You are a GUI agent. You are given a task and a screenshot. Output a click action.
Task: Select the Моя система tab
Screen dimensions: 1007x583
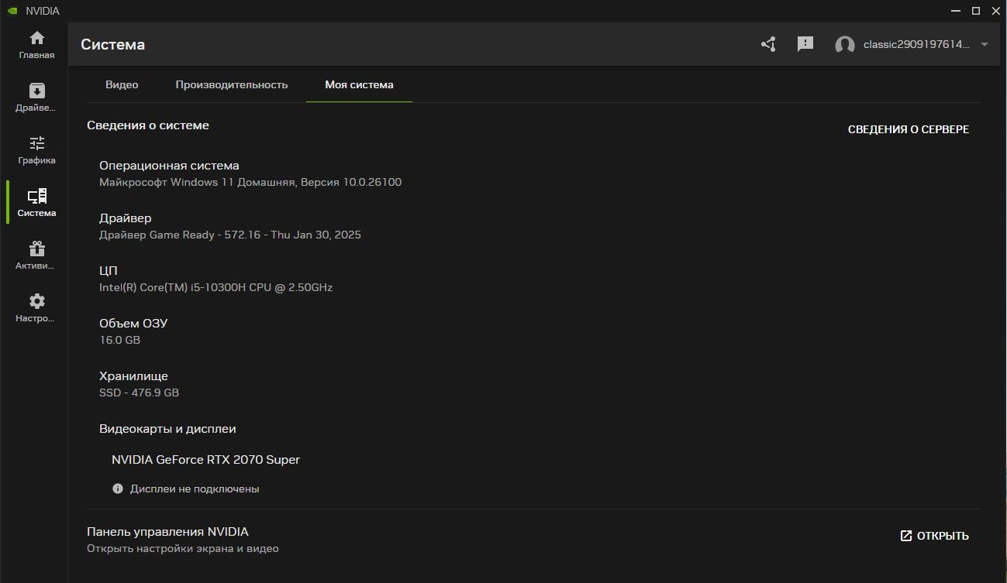359,84
